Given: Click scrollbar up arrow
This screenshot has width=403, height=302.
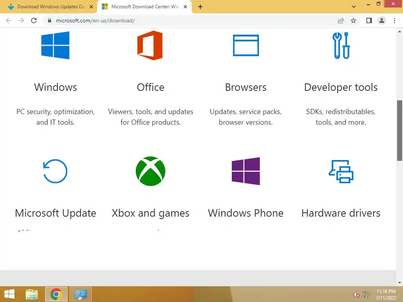Looking at the screenshot, I should pos(399,31).
